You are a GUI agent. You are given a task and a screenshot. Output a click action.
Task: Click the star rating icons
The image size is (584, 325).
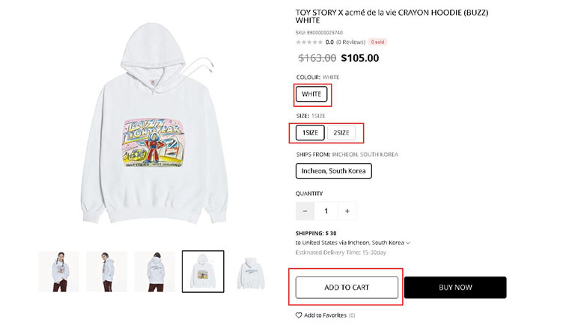coord(309,43)
